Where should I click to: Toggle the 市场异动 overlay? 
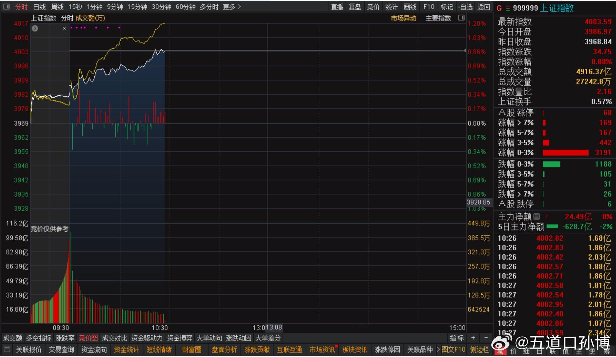[x=404, y=18]
